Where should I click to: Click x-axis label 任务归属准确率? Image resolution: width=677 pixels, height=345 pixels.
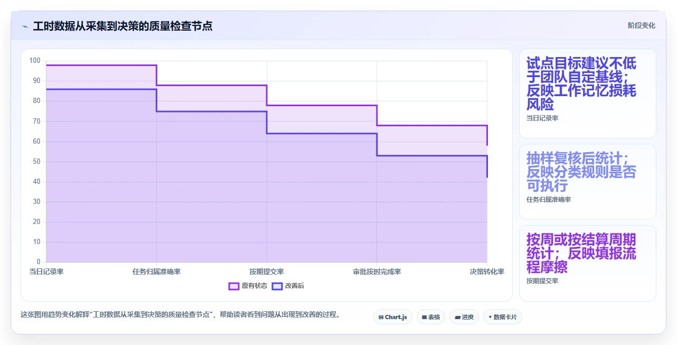(156, 272)
